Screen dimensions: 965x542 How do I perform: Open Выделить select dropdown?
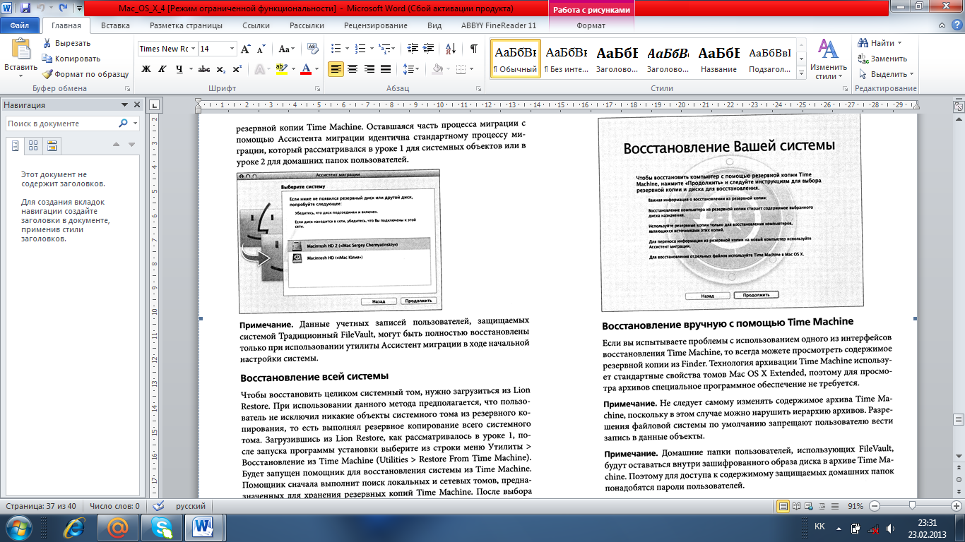click(x=886, y=74)
